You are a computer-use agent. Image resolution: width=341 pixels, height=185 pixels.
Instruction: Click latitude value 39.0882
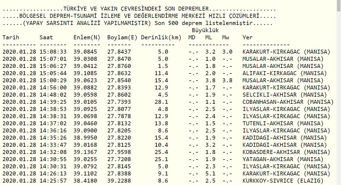point(85,88)
